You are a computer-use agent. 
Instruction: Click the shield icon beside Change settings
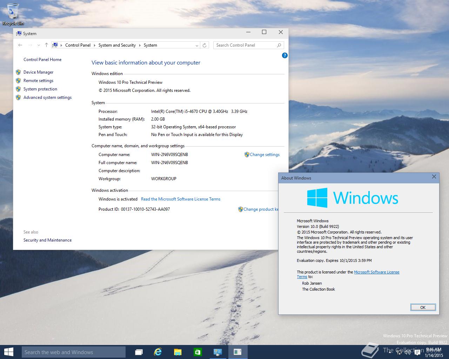pyautogui.click(x=247, y=155)
